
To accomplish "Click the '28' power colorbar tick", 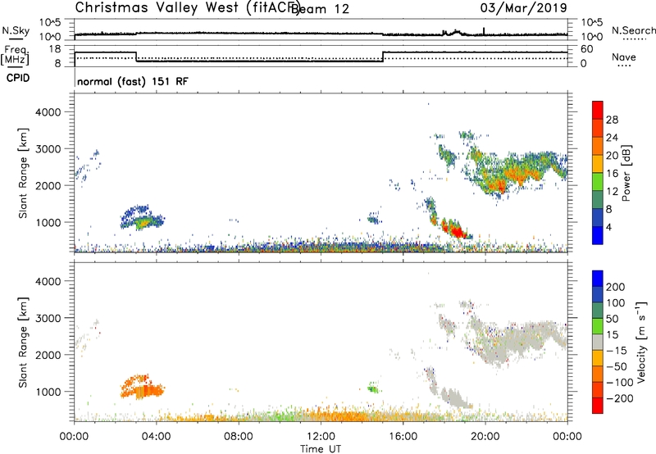I will click(612, 120).
